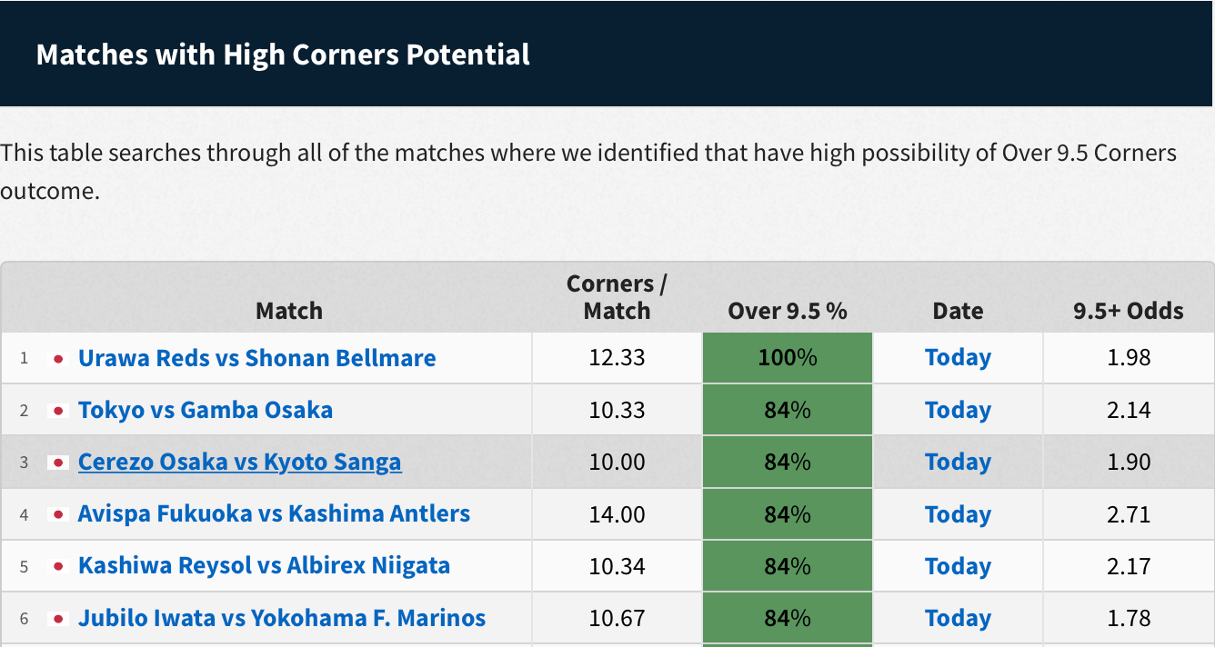Screen dimensions: 1215x647
Task: Click the green 100% cell for Urawa Reds
Action: [787, 358]
